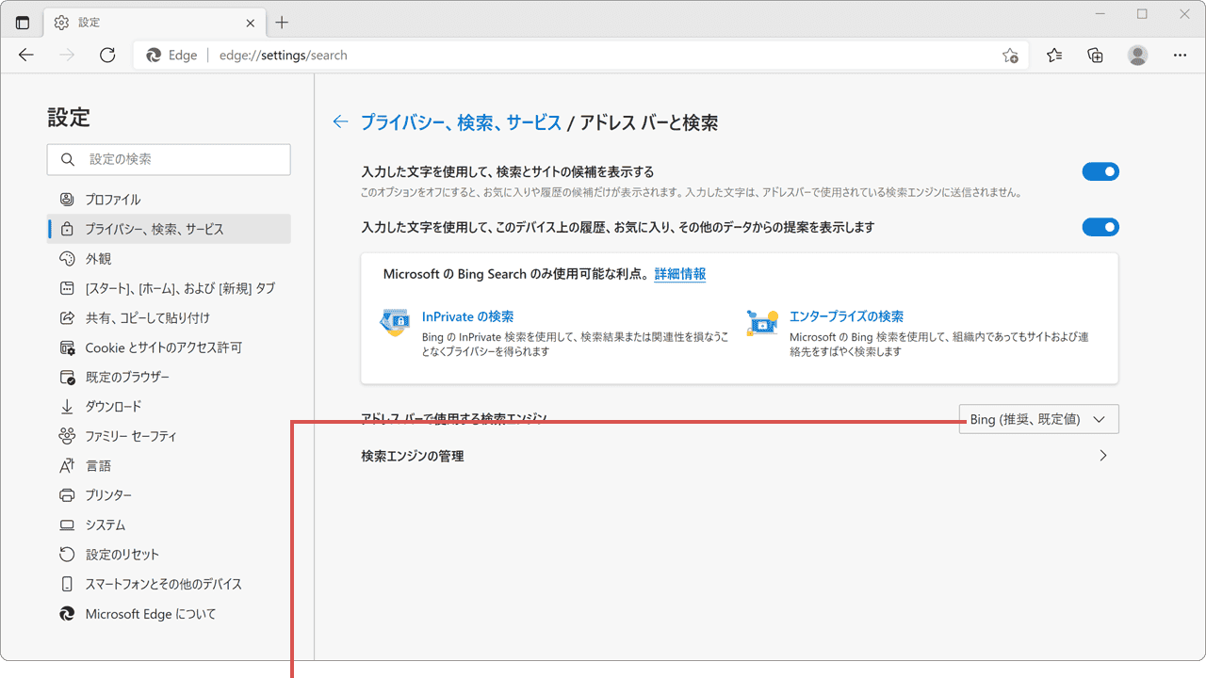This screenshot has height=678, width=1206.
Task: Open プリンター settings
Action: coord(169,495)
